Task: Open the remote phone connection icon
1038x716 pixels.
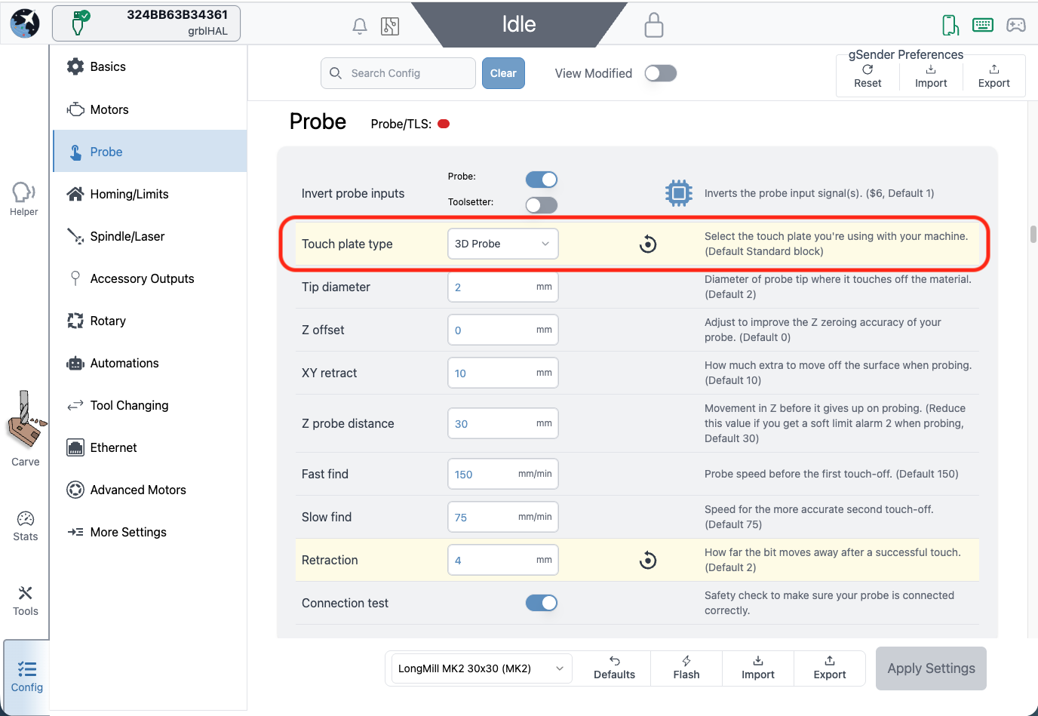Action: [950, 26]
